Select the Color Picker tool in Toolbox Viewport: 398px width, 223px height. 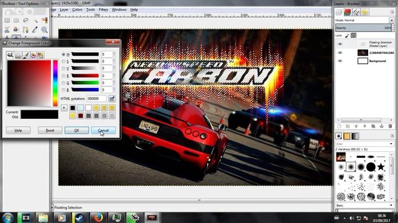pyautogui.click(x=35, y=30)
